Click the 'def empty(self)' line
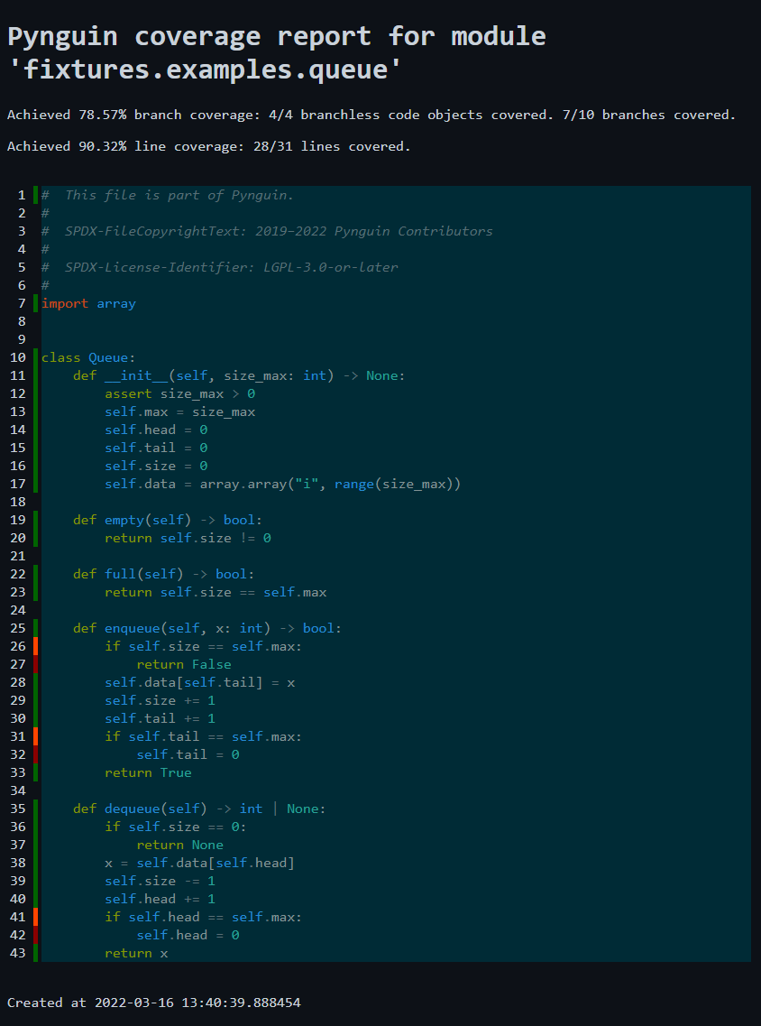 click(x=168, y=520)
